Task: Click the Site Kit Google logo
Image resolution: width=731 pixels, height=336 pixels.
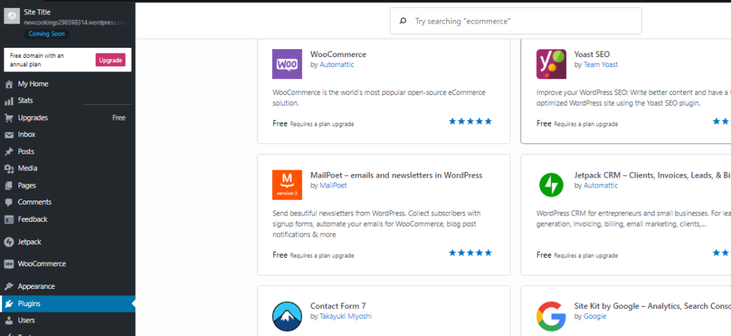Action: coord(551,317)
